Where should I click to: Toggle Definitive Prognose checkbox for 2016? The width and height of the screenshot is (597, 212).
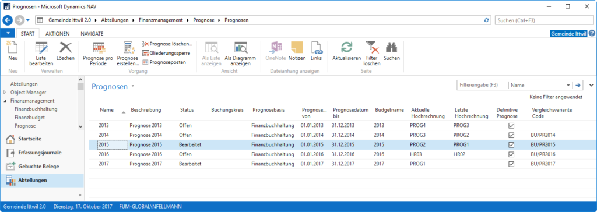point(511,154)
